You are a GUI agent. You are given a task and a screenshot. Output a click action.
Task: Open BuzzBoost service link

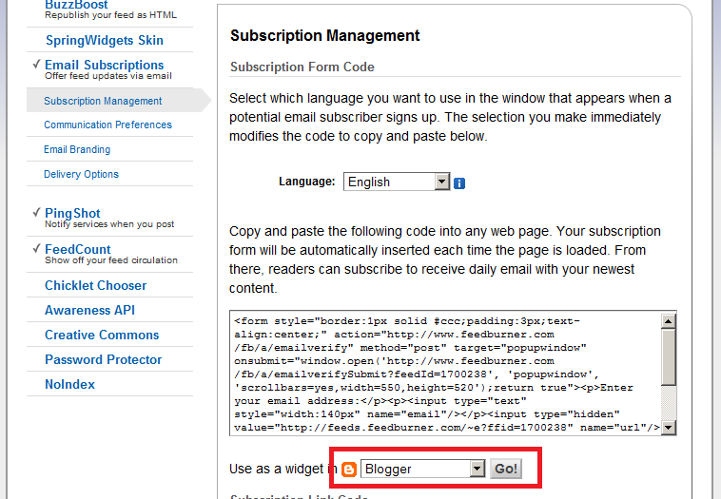pyautogui.click(x=76, y=5)
